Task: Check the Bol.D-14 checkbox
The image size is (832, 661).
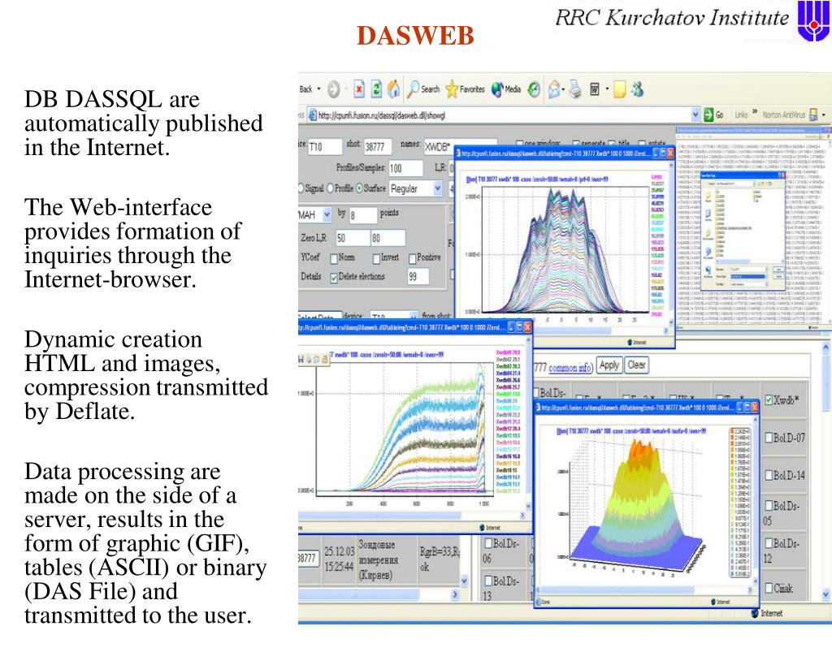Action: (x=769, y=475)
